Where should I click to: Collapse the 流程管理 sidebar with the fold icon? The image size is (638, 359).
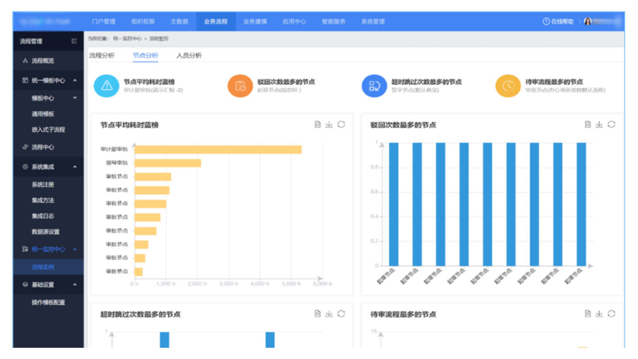tap(74, 41)
